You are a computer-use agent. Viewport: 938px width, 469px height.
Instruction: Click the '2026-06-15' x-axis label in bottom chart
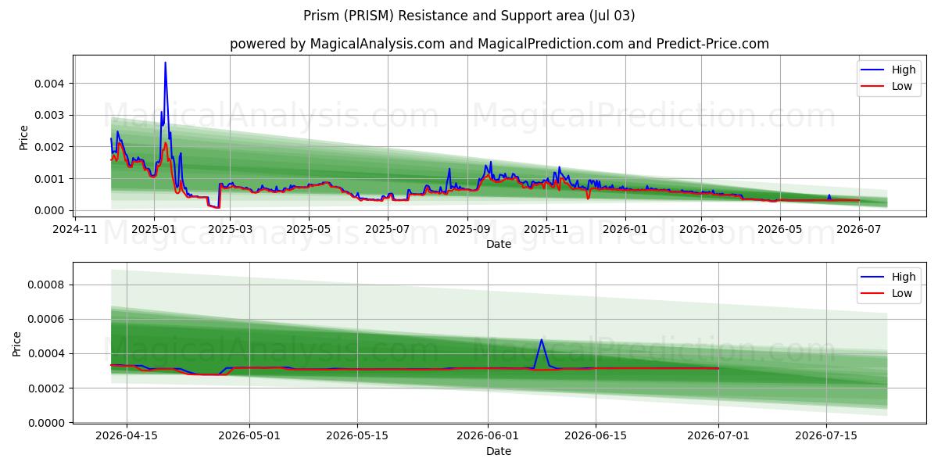(596, 436)
